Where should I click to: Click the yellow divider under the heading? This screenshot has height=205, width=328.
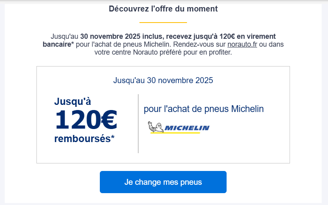[x=163, y=23]
